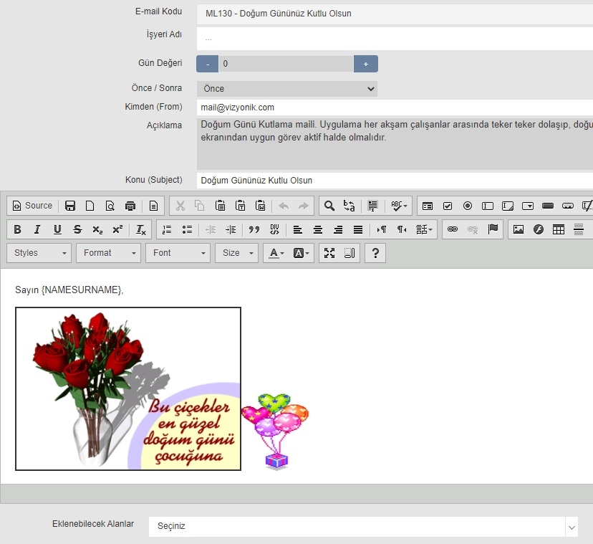
Task: Toggle numbered list
Action: pyautogui.click(x=167, y=229)
